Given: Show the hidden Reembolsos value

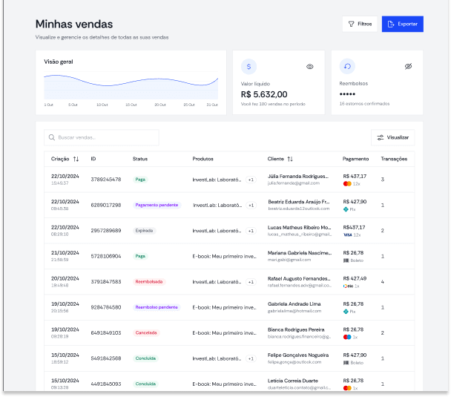Looking at the screenshot, I should [x=408, y=67].
